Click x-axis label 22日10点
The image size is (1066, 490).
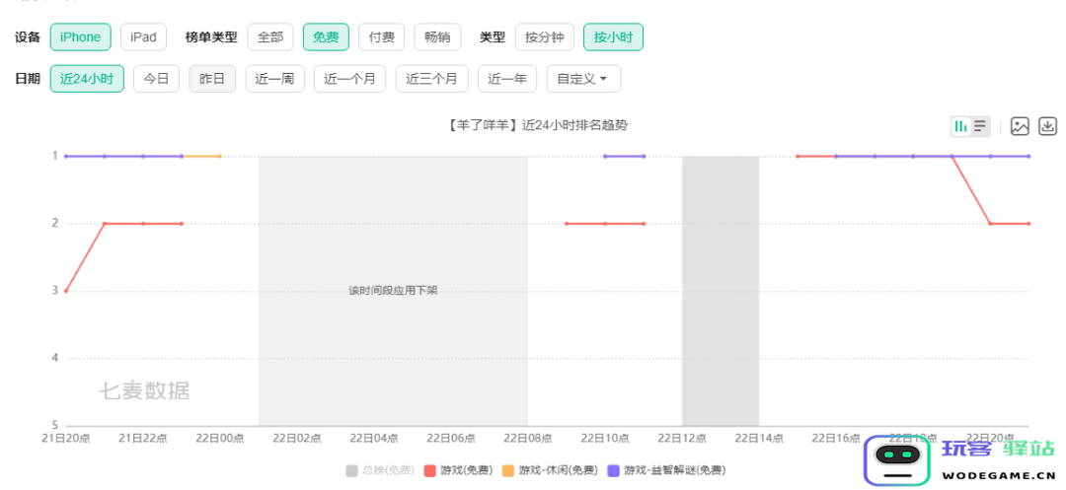click(605, 439)
